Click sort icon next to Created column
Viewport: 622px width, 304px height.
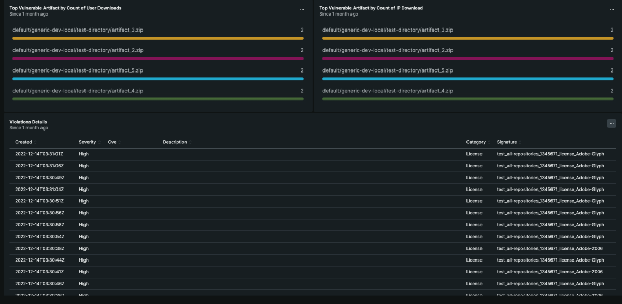35,142
